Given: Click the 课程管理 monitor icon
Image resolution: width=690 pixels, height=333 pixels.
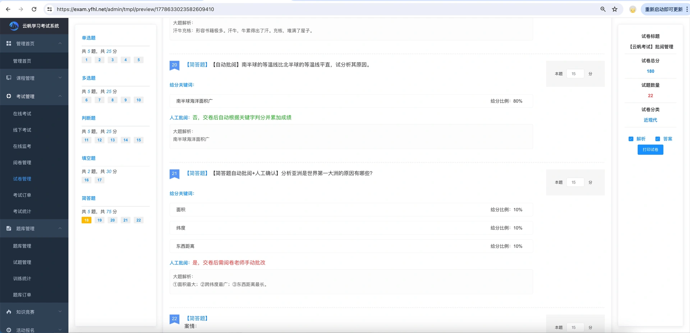Looking at the screenshot, I should coord(9,78).
